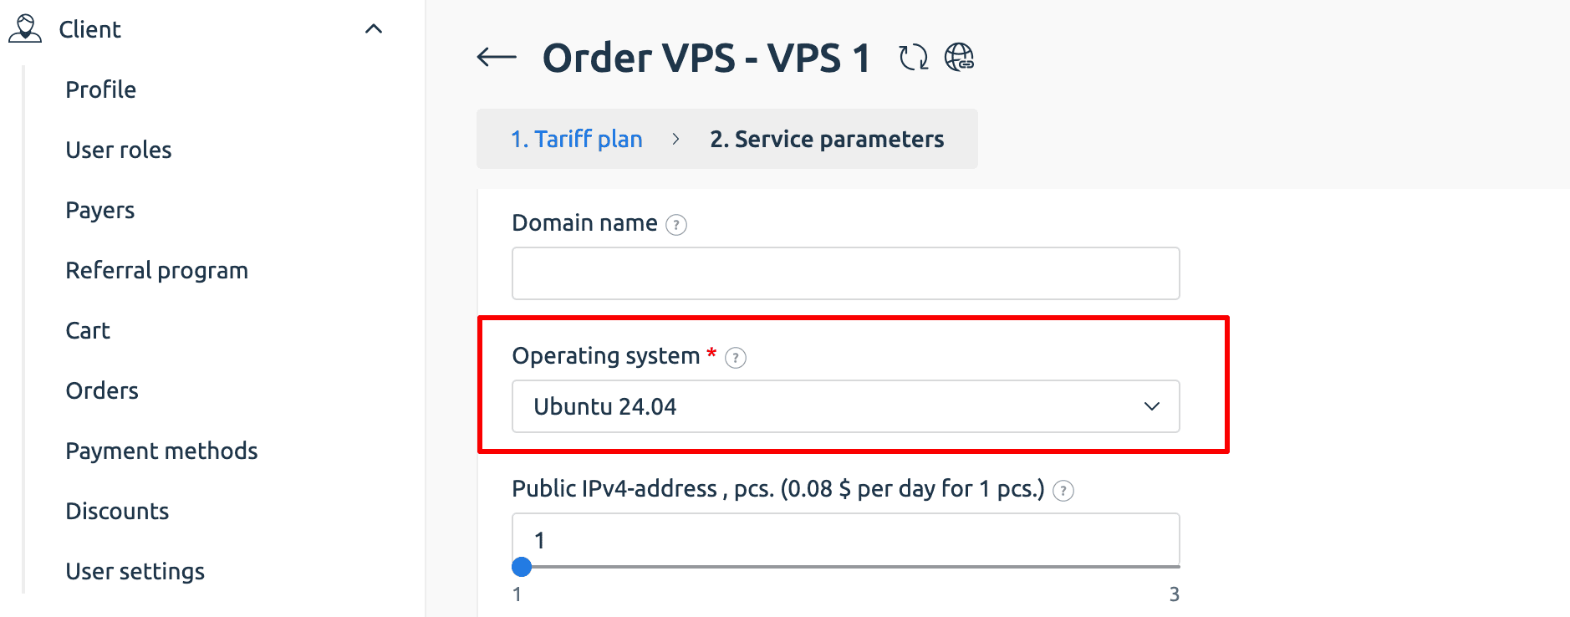Click the IPv4 address slider handle
Image resolution: width=1570 pixels, height=617 pixels.
(522, 567)
